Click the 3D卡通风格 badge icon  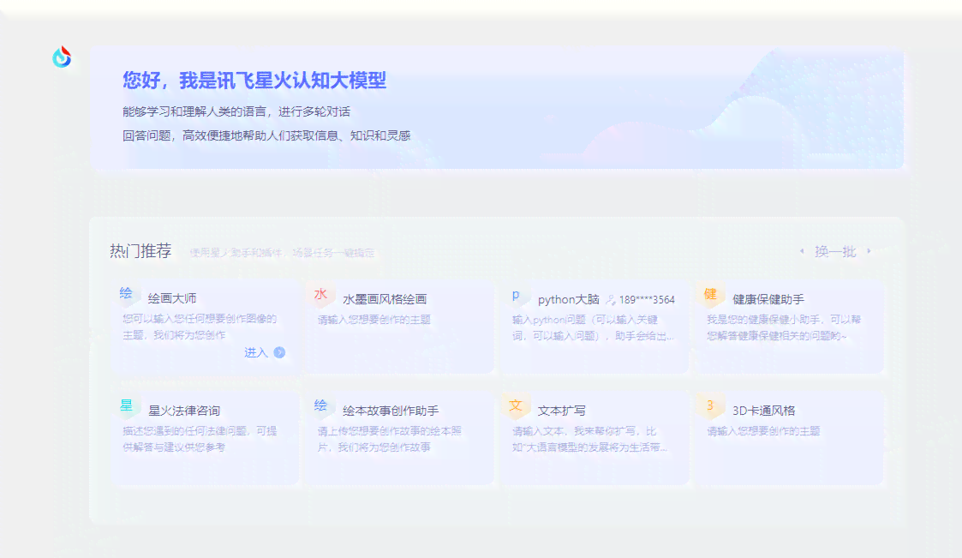pyautogui.click(x=710, y=405)
